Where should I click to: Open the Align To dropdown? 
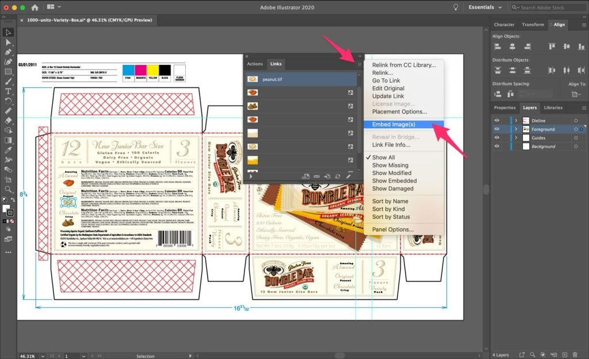point(576,94)
